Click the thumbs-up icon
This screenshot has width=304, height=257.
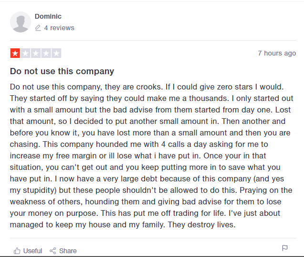17,251
